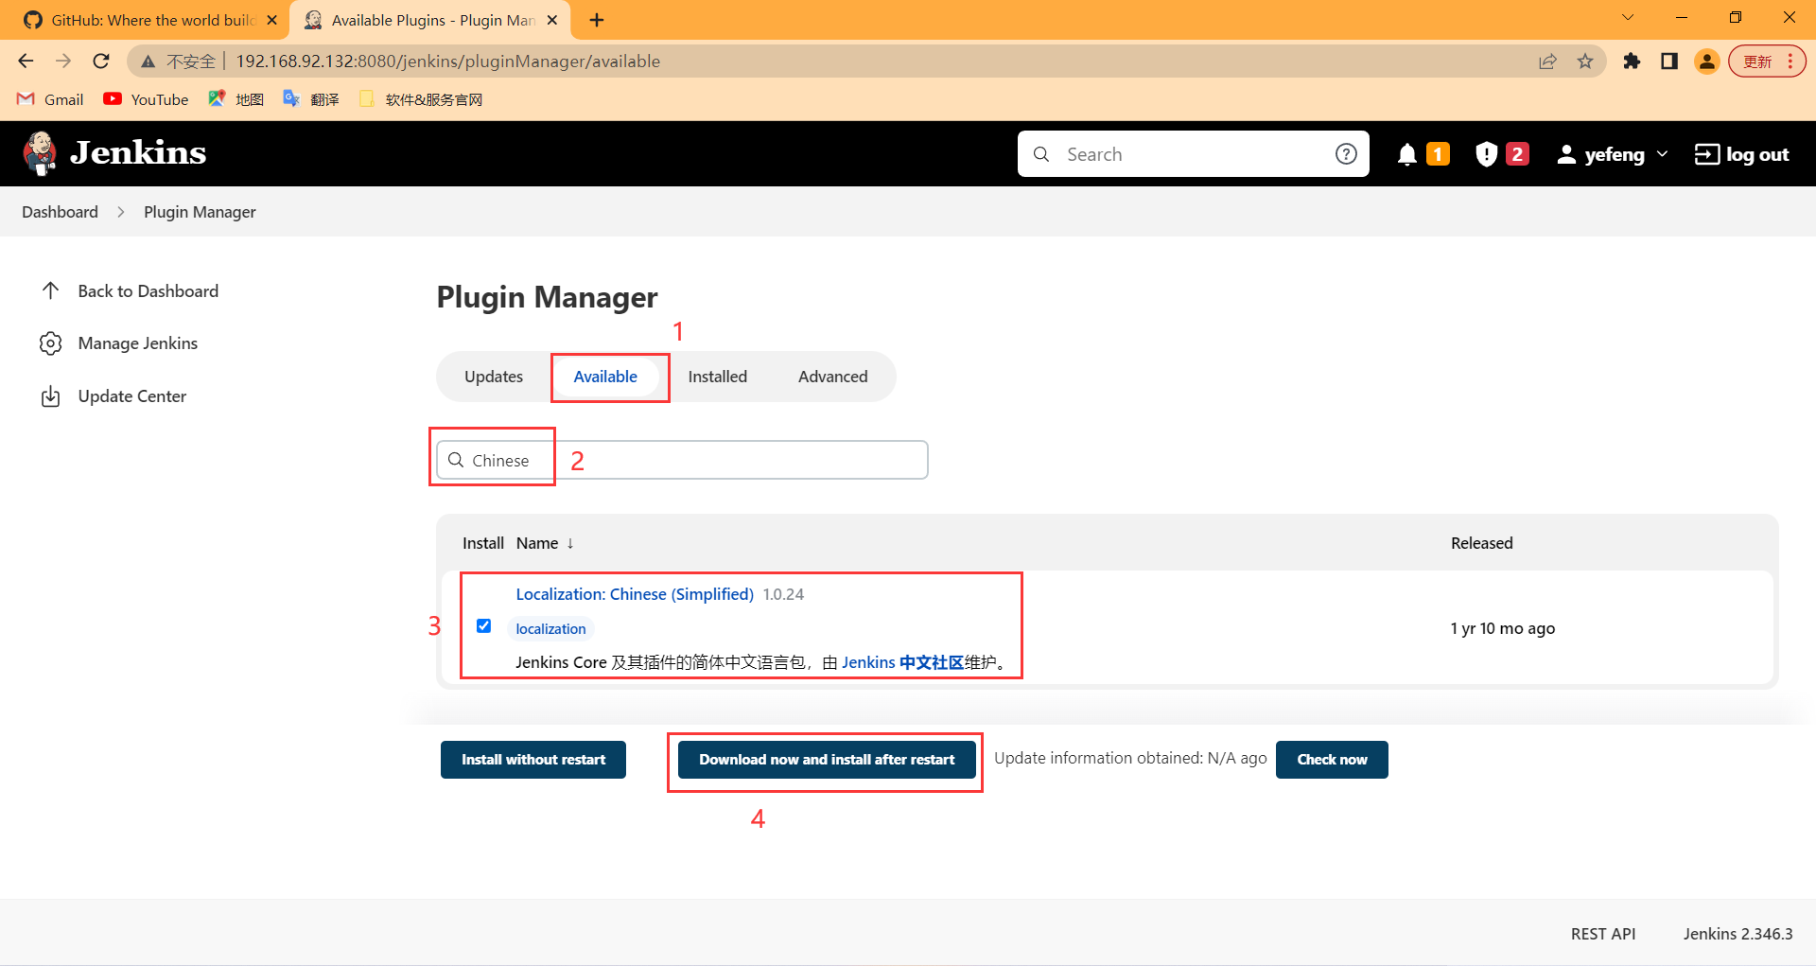Select the Available Plugins browser tab
The height and width of the screenshot is (966, 1816).
click(x=429, y=20)
